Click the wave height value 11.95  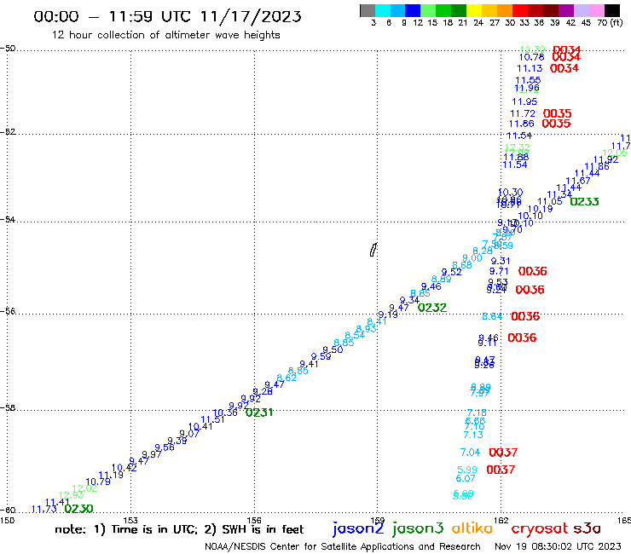coord(524,101)
